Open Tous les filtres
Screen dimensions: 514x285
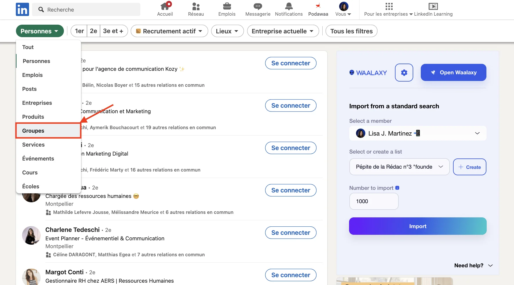point(351,31)
